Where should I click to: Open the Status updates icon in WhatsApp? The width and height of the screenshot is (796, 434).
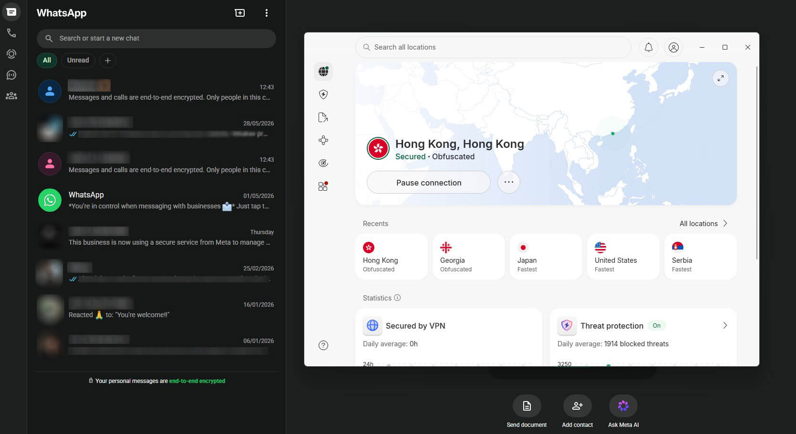point(11,54)
